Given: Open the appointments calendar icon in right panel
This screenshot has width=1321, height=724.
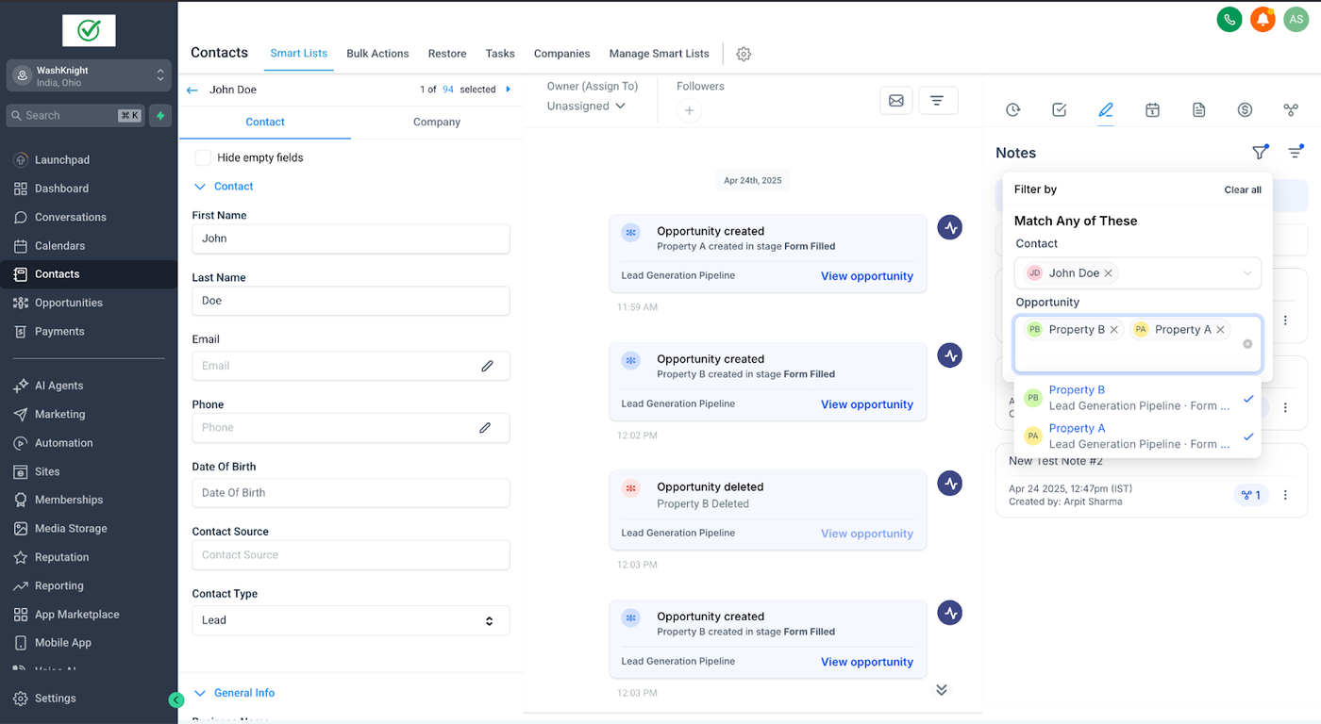Looking at the screenshot, I should (x=1152, y=110).
